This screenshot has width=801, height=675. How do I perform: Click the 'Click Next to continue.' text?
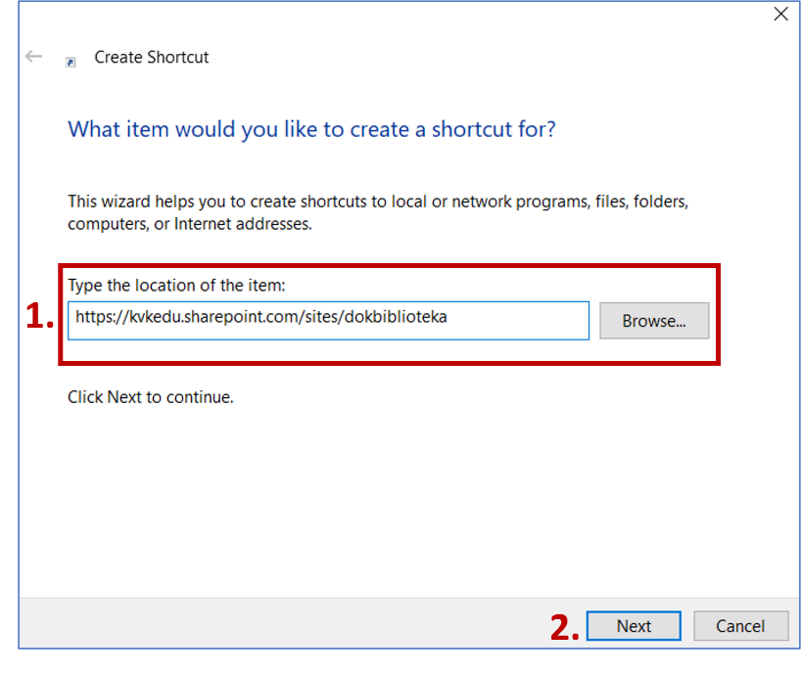pos(150,397)
